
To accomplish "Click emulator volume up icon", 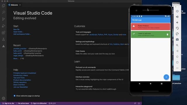I will [x=177, y=17].
